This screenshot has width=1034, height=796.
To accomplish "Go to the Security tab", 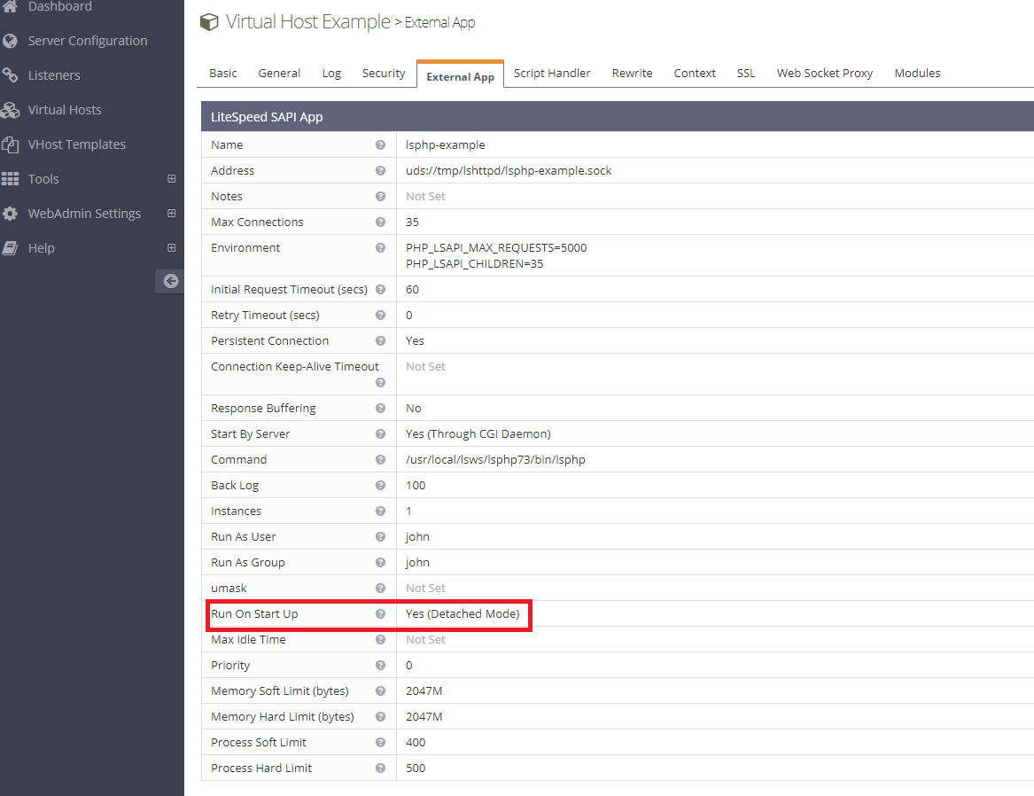I will [383, 74].
